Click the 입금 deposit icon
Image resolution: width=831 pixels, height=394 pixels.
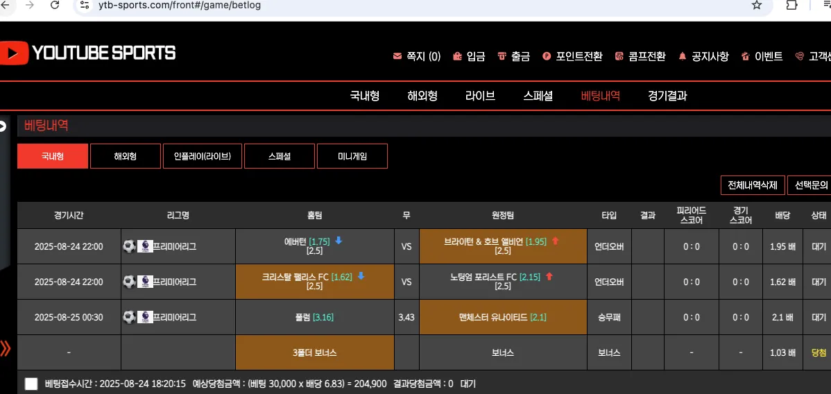457,56
